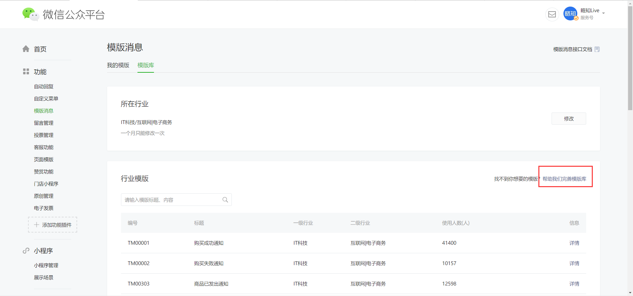Viewport: 633px width, 296px height.
Task: Go to 首页 in sidebar
Action: point(40,49)
